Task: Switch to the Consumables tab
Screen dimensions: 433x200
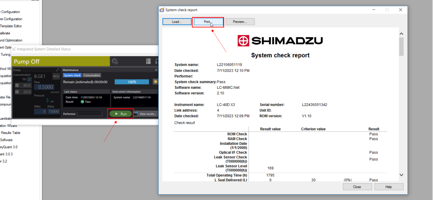Action: (x=92, y=75)
